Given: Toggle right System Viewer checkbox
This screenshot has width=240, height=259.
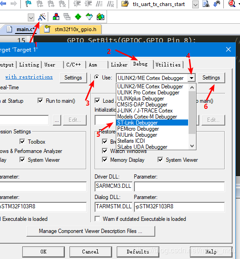Looking at the screenshot, I should point(160,160).
